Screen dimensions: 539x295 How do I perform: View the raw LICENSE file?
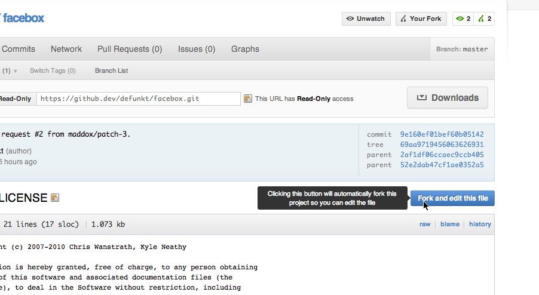(x=425, y=225)
